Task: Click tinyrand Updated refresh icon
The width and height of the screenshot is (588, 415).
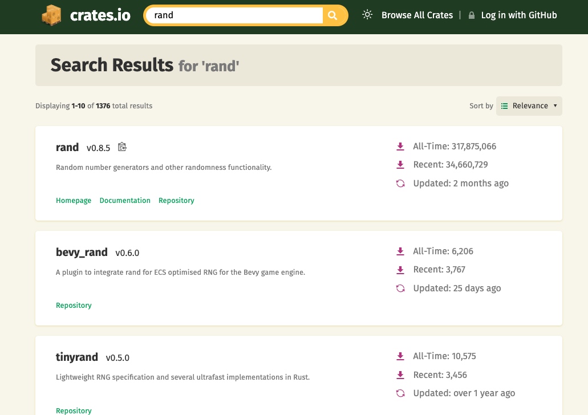Action: click(400, 393)
